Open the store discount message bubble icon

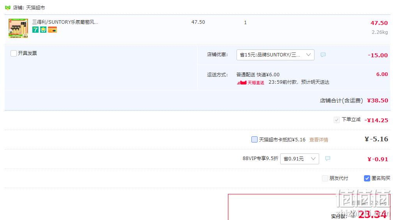tap(323, 55)
